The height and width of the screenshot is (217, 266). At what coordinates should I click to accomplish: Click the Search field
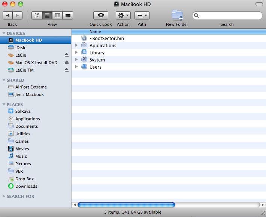coord(227,15)
